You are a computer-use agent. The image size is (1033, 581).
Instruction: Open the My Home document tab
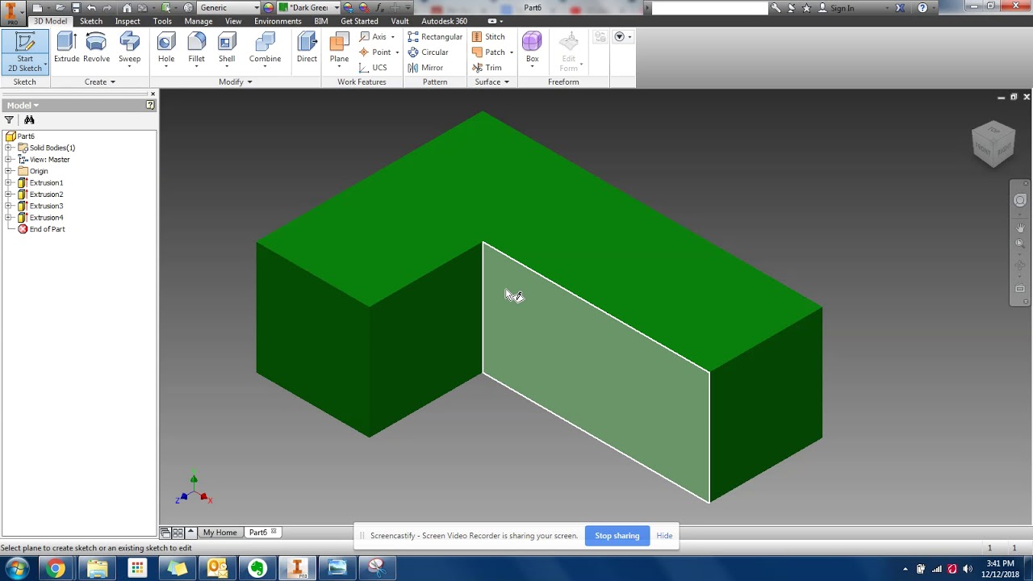220,533
